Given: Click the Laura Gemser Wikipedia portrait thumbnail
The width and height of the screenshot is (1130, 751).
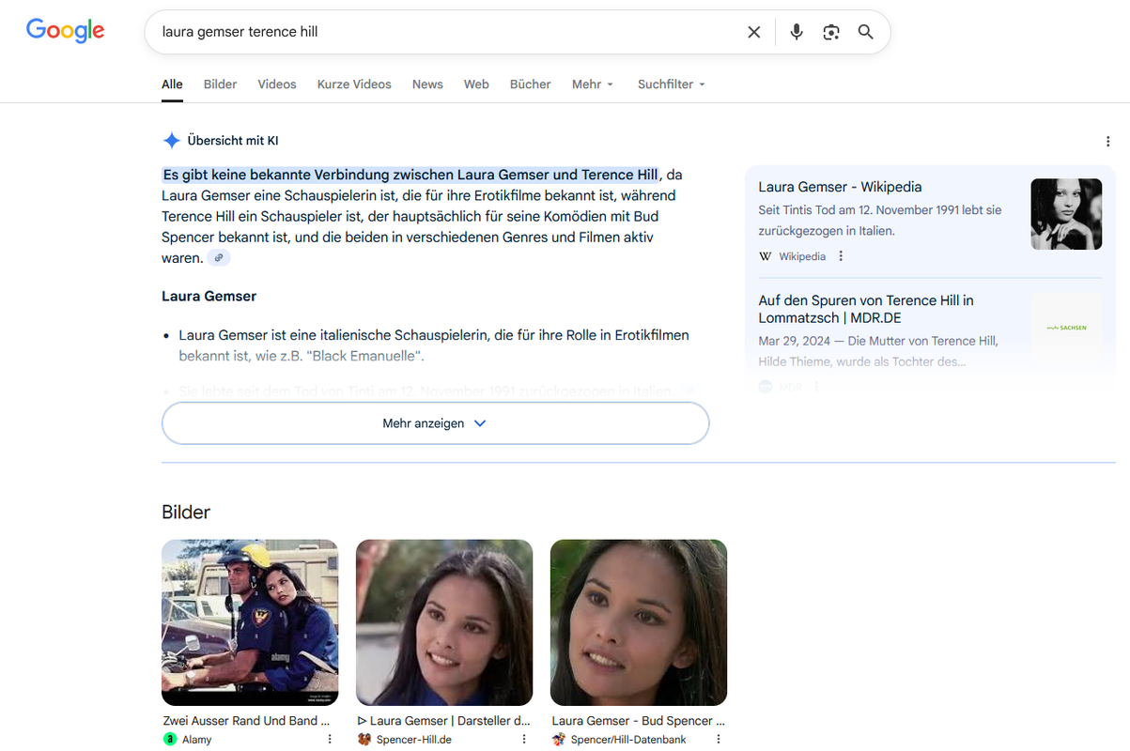Looking at the screenshot, I should [x=1066, y=214].
